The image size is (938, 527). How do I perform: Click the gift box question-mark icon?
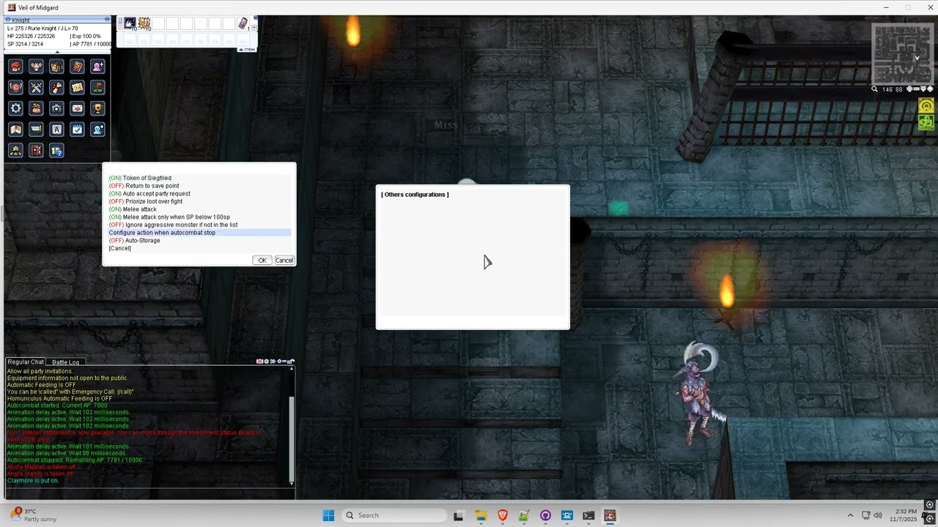pos(56,151)
